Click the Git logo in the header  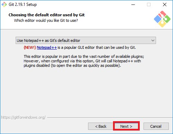pyautogui.click(x=162, y=19)
